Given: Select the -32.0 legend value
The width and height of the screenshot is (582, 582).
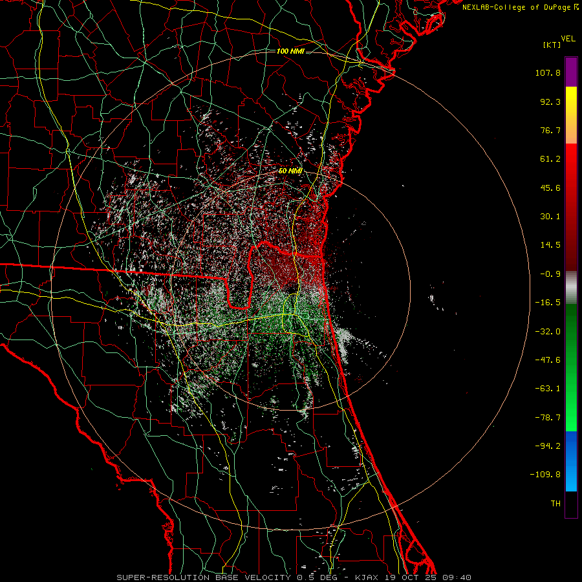Looking at the screenshot, I should pyautogui.click(x=548, y=332).
